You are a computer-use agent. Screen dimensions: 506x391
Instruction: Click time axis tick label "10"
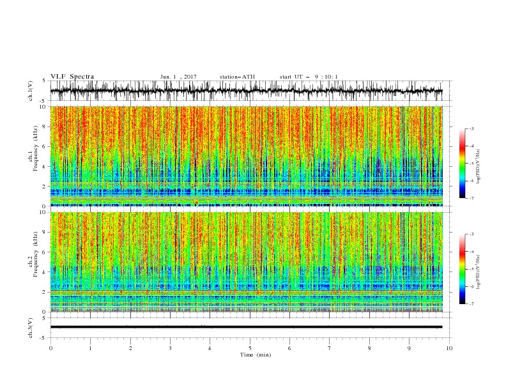449,348
